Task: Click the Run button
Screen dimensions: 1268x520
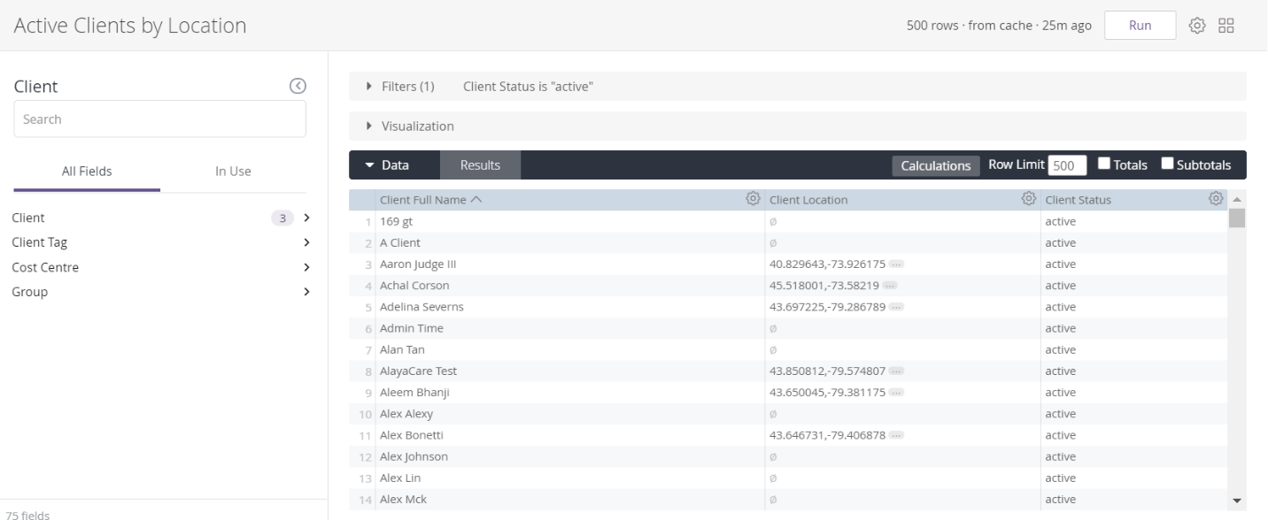Action: (x=1140, y=26)
